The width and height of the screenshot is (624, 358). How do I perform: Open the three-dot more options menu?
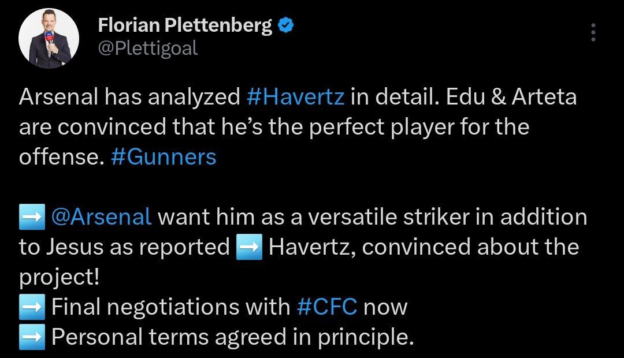click(x=593, y=32)
